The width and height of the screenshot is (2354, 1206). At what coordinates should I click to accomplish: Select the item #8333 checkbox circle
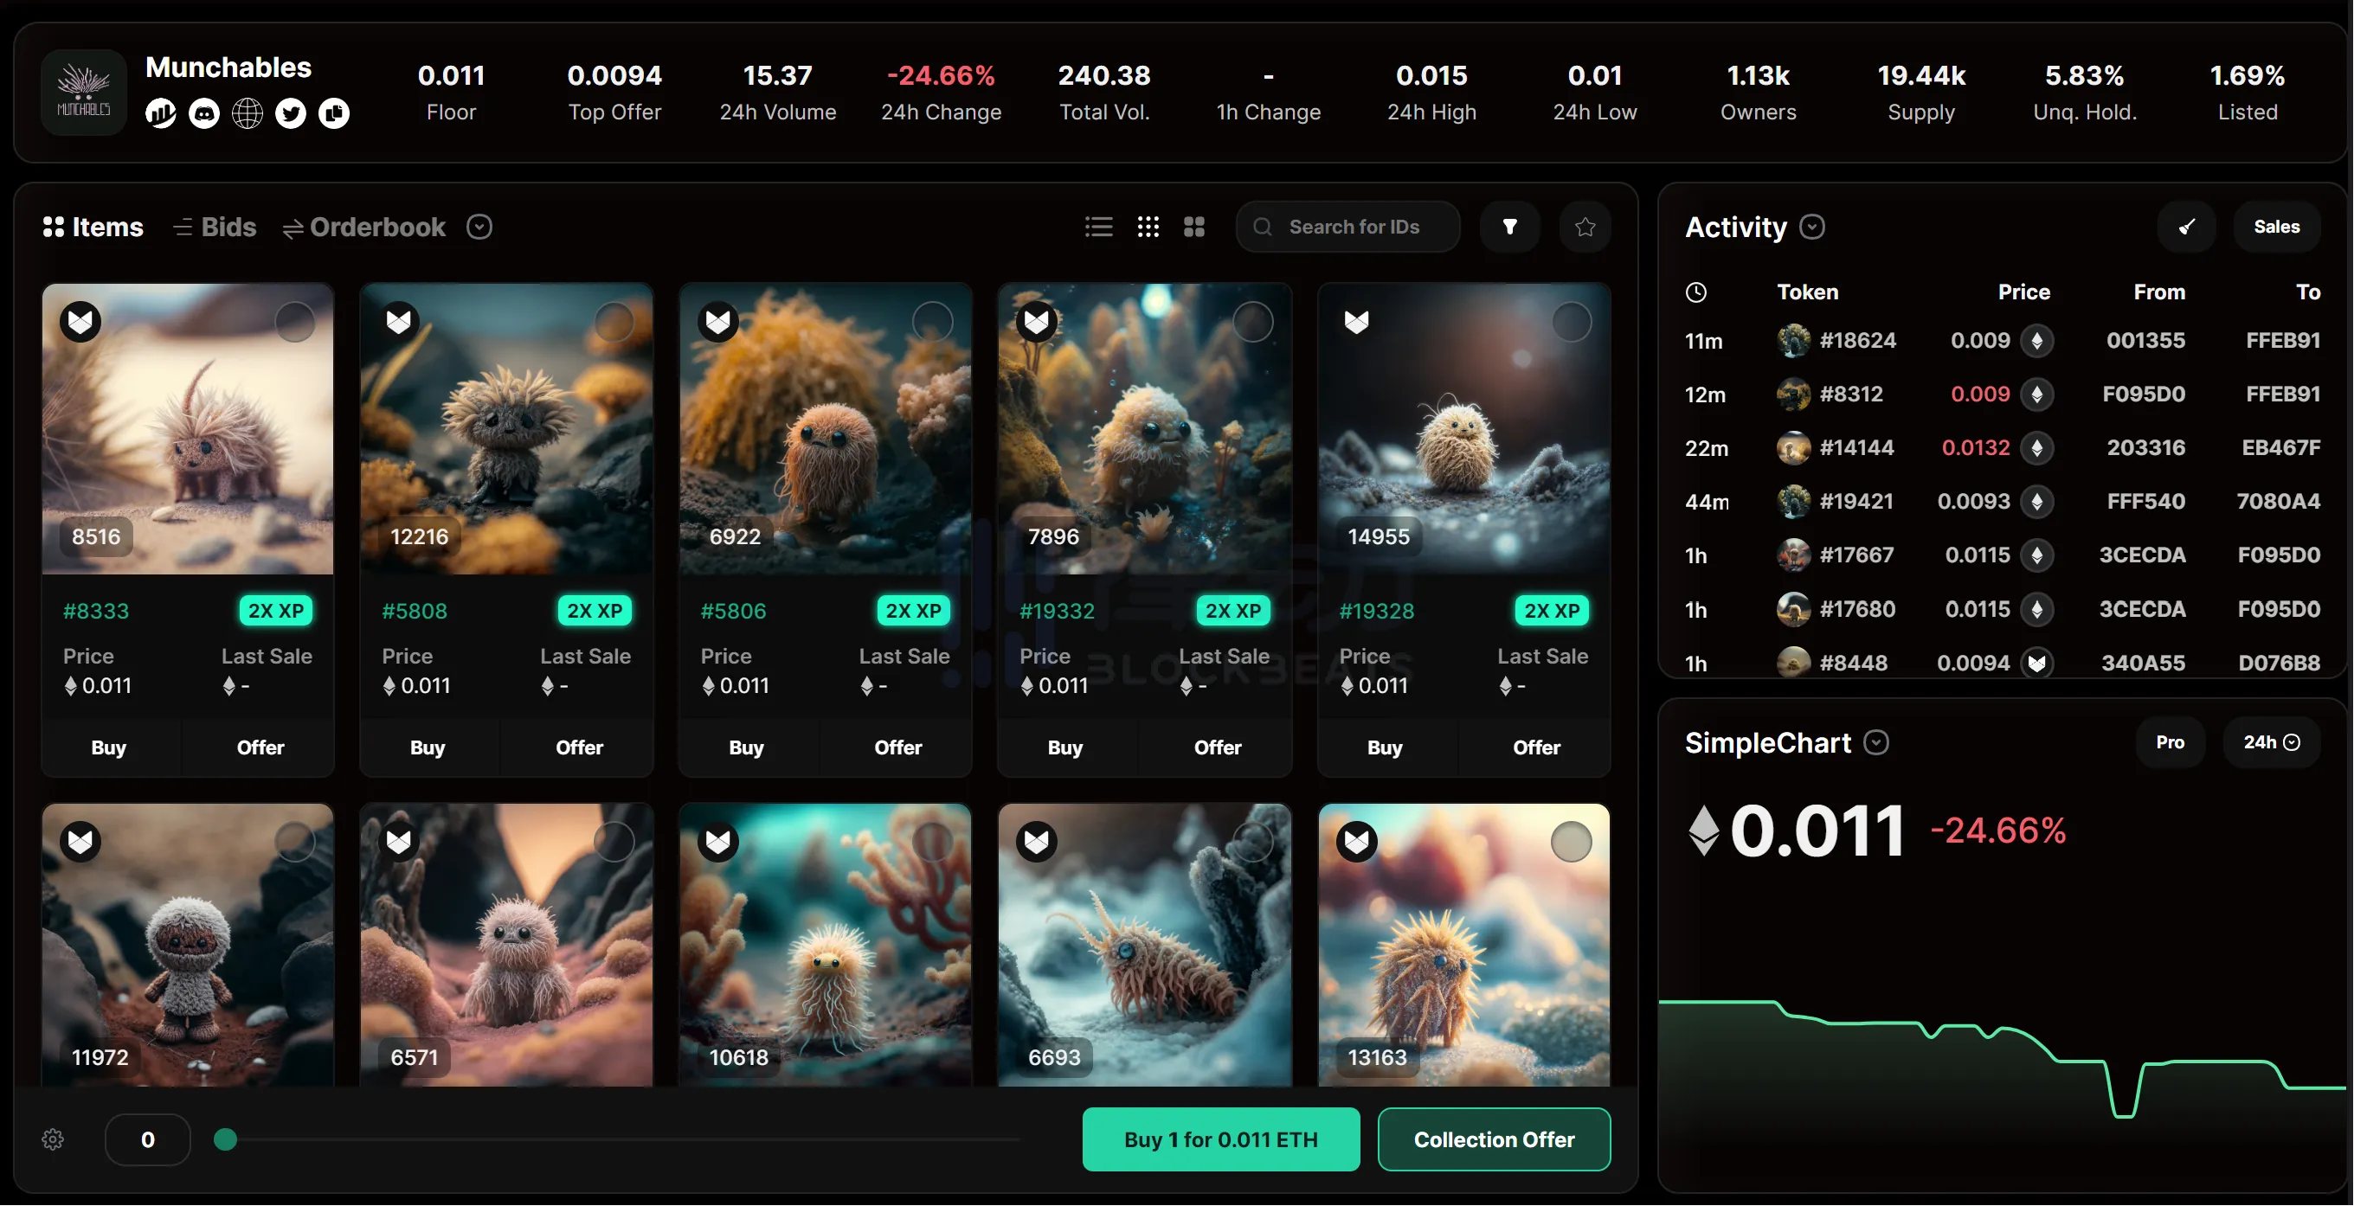click(x=294, y=322)
